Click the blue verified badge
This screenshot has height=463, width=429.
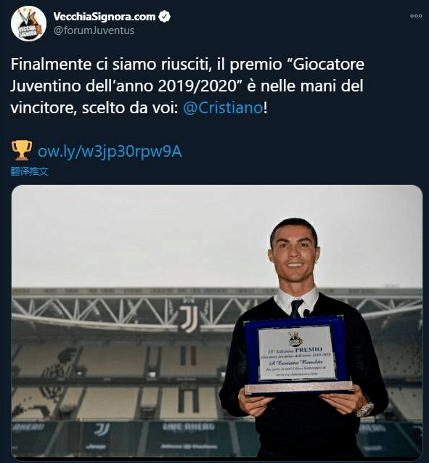[165, 17]
